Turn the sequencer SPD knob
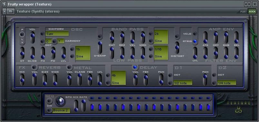 [x=60, y=101]
